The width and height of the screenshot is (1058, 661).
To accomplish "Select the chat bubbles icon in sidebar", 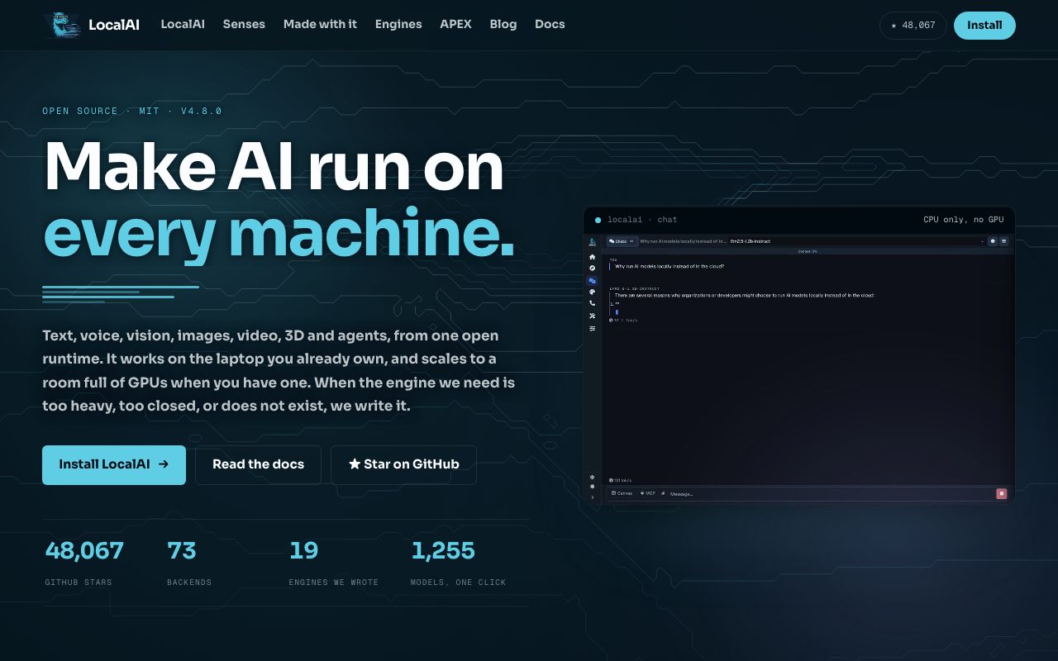I will 592,281.
